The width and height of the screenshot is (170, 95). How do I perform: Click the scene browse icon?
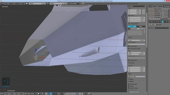(48, 3)
